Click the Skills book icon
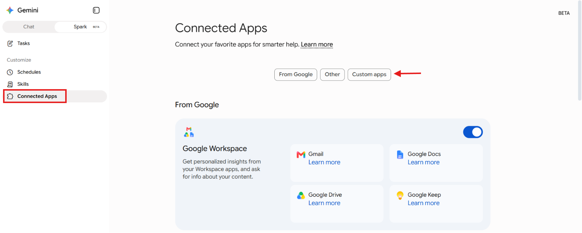 pyautogui.click(x=10, y=84)
